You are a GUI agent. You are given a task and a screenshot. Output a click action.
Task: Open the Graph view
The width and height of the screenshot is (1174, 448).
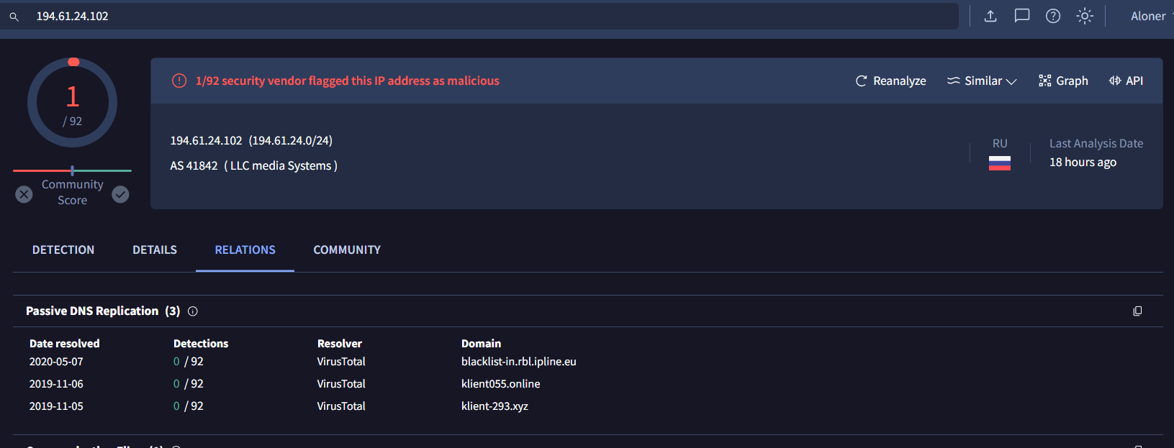pyautogui.click(x=1063, y=81)
